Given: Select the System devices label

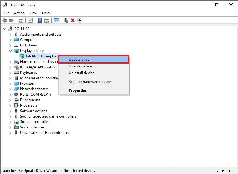Looking at the screenshot, I should (32, 127).
